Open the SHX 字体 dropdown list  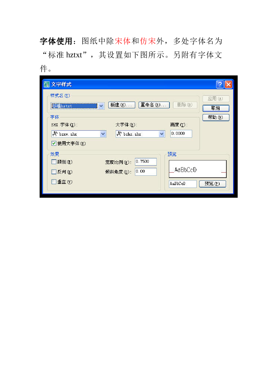point(104,134)
